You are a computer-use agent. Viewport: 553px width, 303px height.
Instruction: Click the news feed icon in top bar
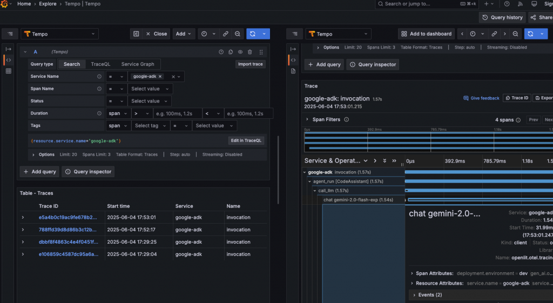coord(520,4)
